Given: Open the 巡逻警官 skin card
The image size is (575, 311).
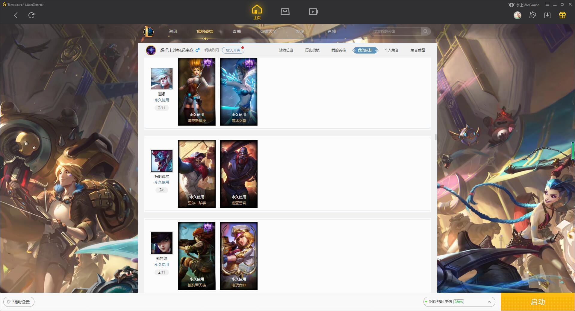Looking at the screenshot, I should pos(239,174).
